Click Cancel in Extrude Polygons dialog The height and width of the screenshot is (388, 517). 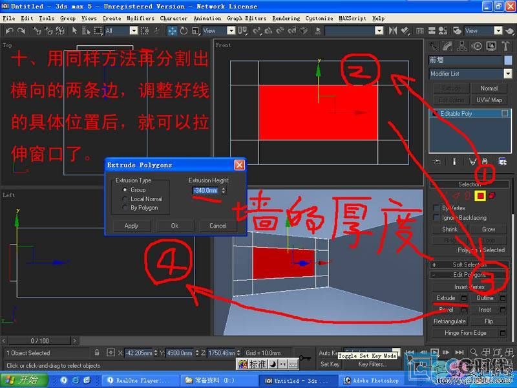(218, 226)
